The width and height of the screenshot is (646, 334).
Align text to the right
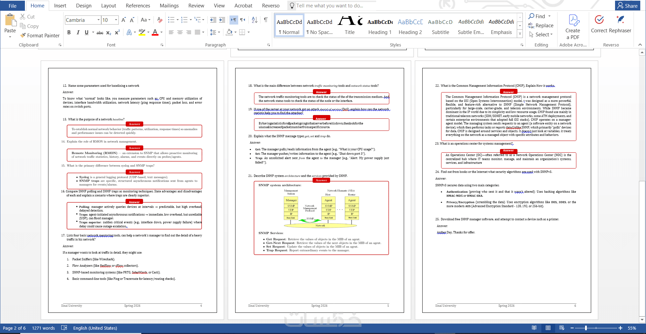188,33
